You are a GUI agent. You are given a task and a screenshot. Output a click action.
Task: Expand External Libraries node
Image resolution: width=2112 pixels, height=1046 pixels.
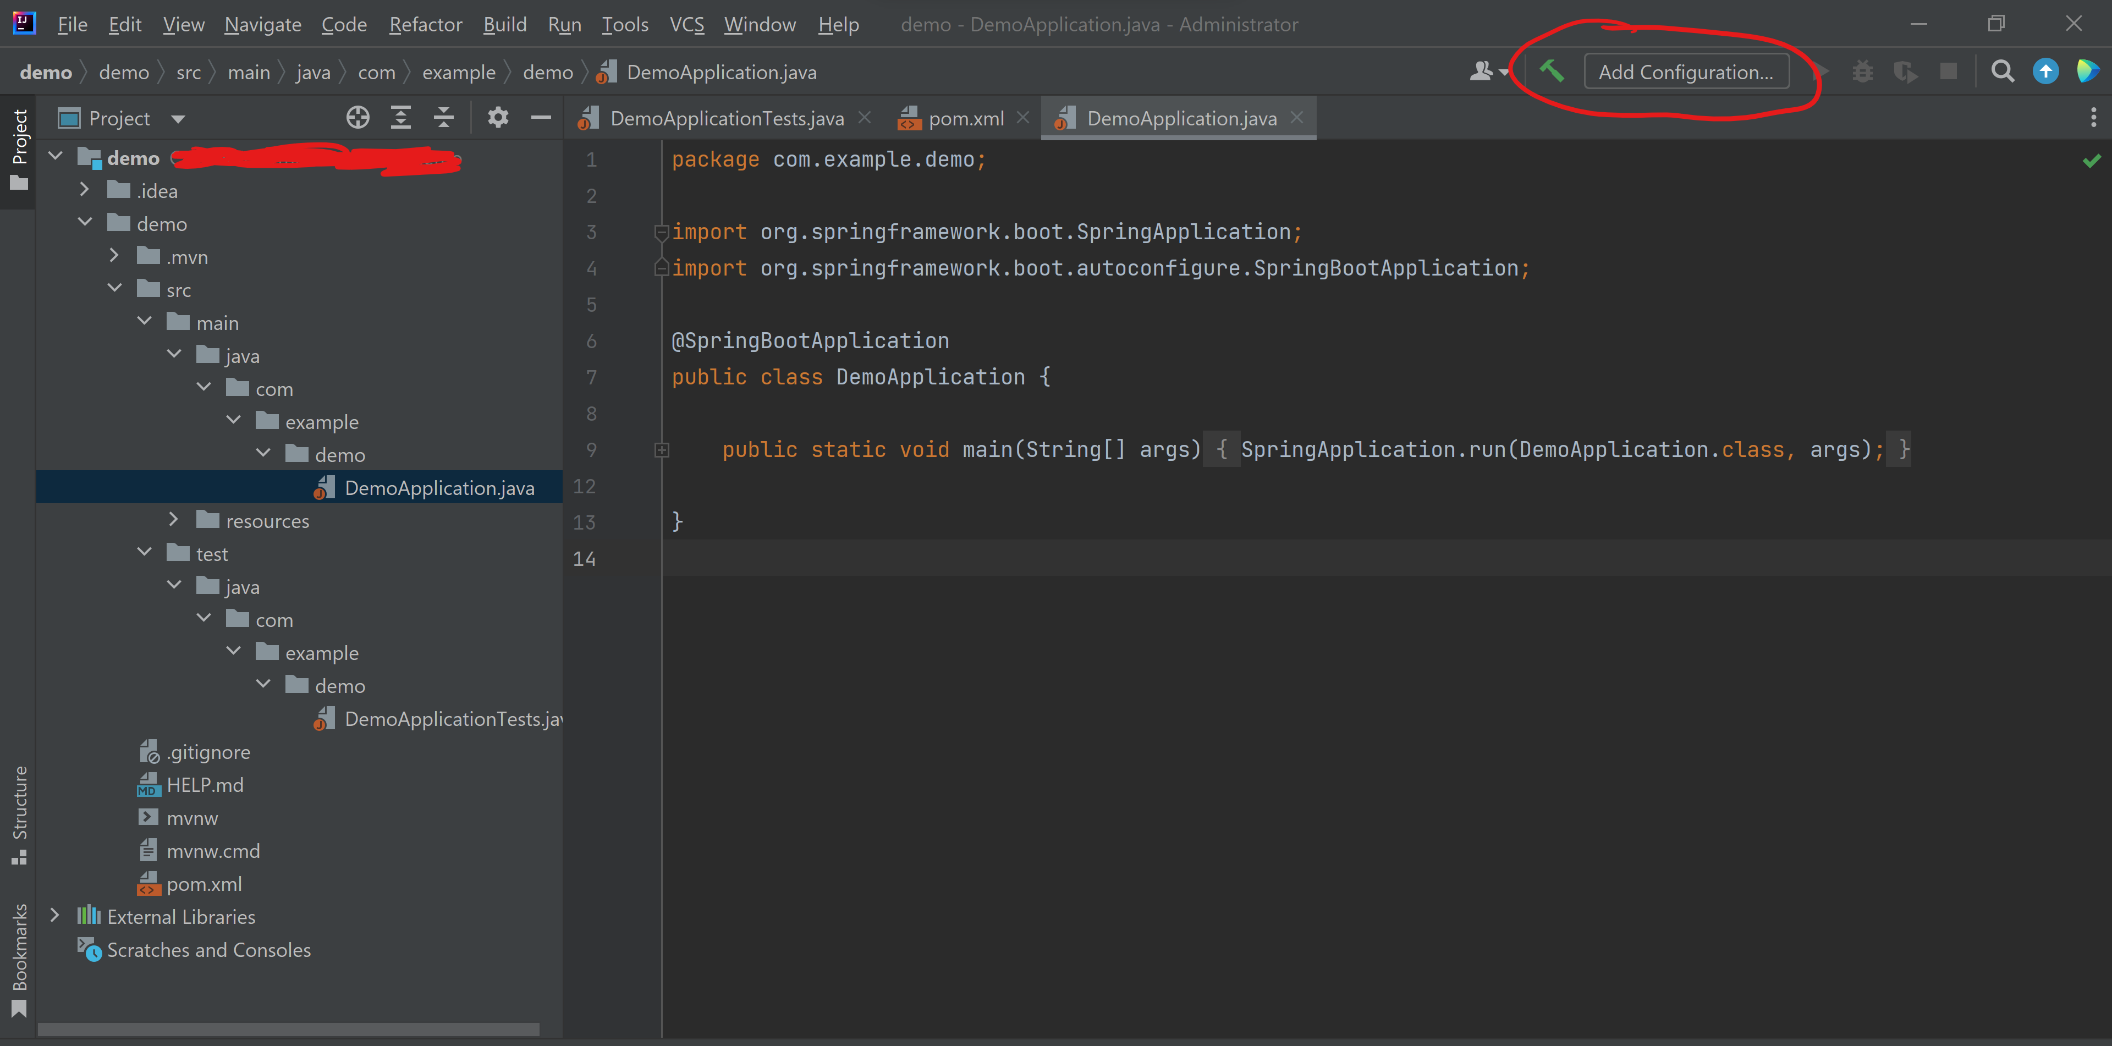click(55, 916)
